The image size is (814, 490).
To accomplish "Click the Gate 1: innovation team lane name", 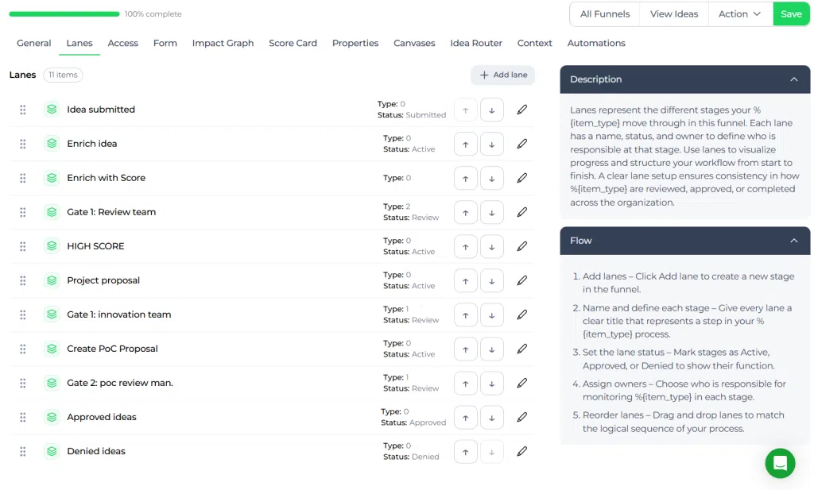I will pos(119,314).
